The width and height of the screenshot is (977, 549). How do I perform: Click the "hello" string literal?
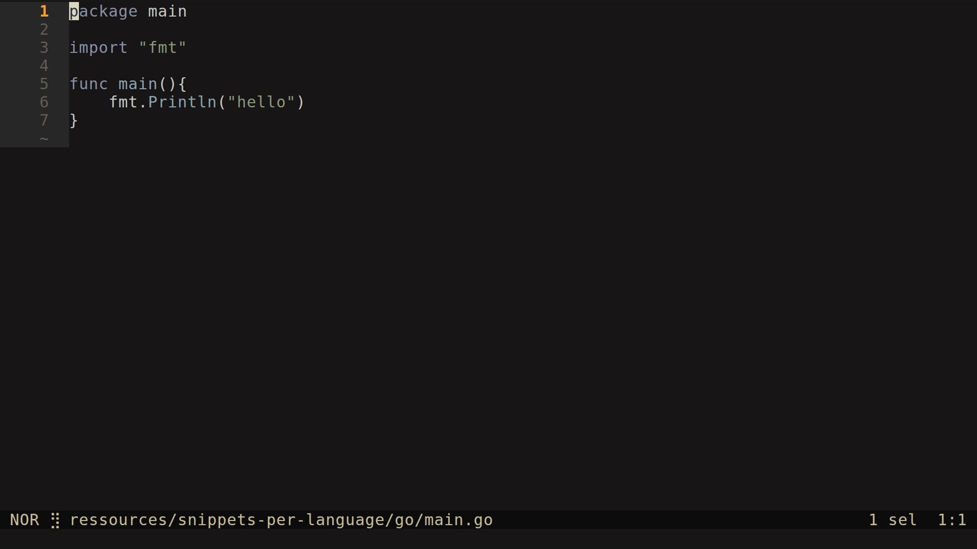click(x=261, y=102)
